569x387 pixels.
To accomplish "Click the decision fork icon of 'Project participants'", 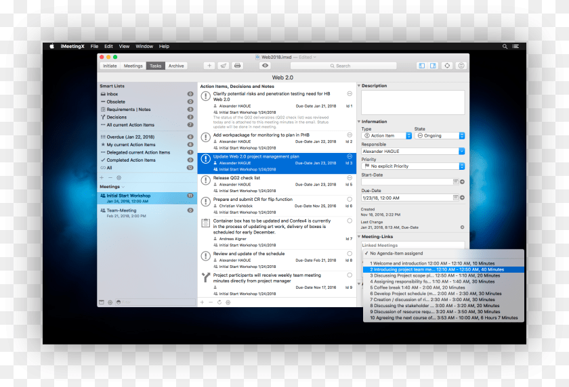I will (206, 277).
